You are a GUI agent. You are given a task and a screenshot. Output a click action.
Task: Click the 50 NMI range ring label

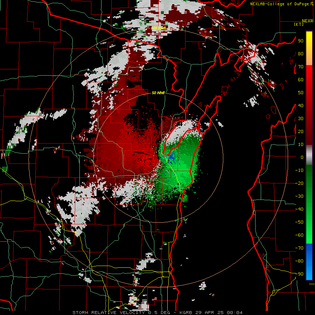pos(158,93)
